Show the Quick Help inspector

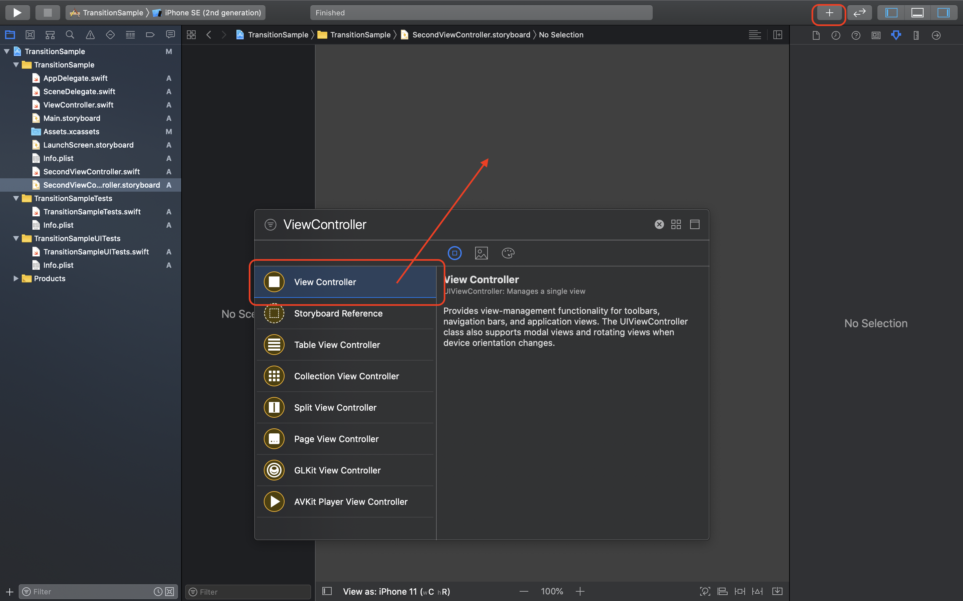point(856,35)
